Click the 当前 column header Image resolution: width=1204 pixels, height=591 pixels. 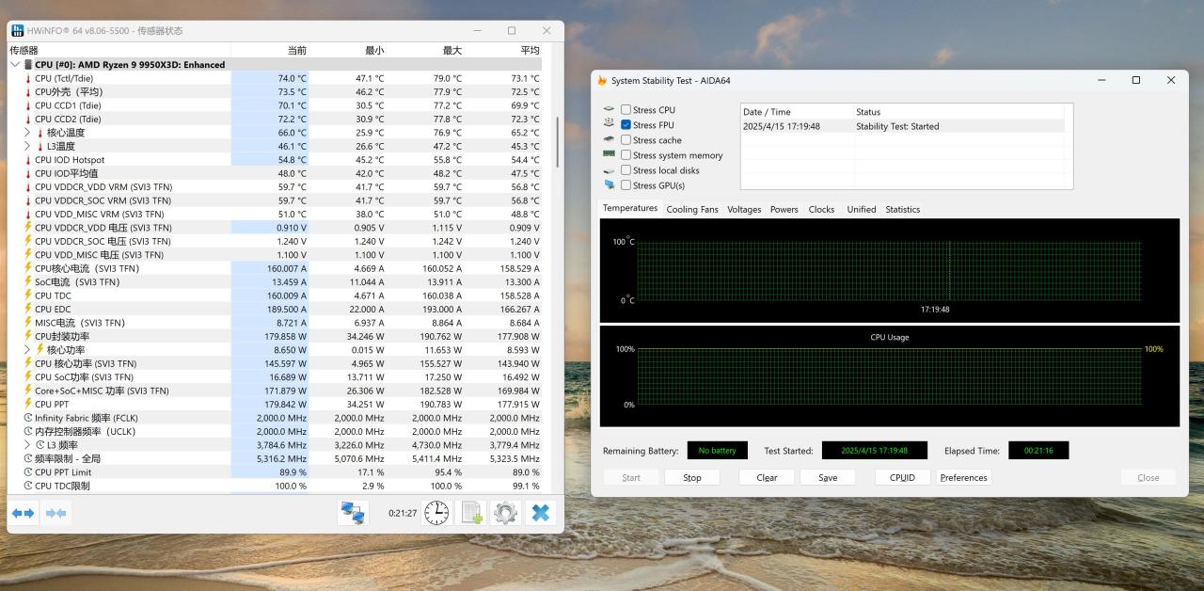click(270, 50)
